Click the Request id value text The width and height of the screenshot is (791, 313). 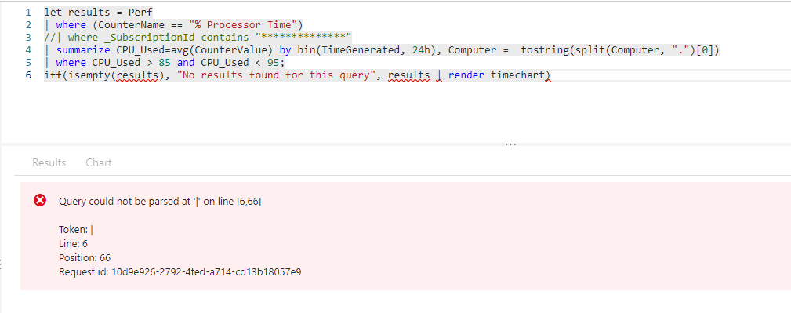(207, 272)
